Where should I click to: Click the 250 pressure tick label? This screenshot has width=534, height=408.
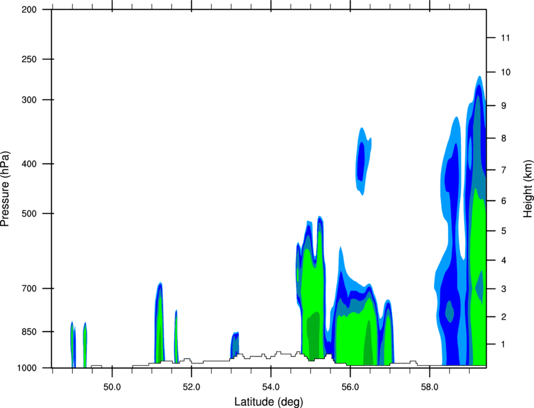click(30, 59)
